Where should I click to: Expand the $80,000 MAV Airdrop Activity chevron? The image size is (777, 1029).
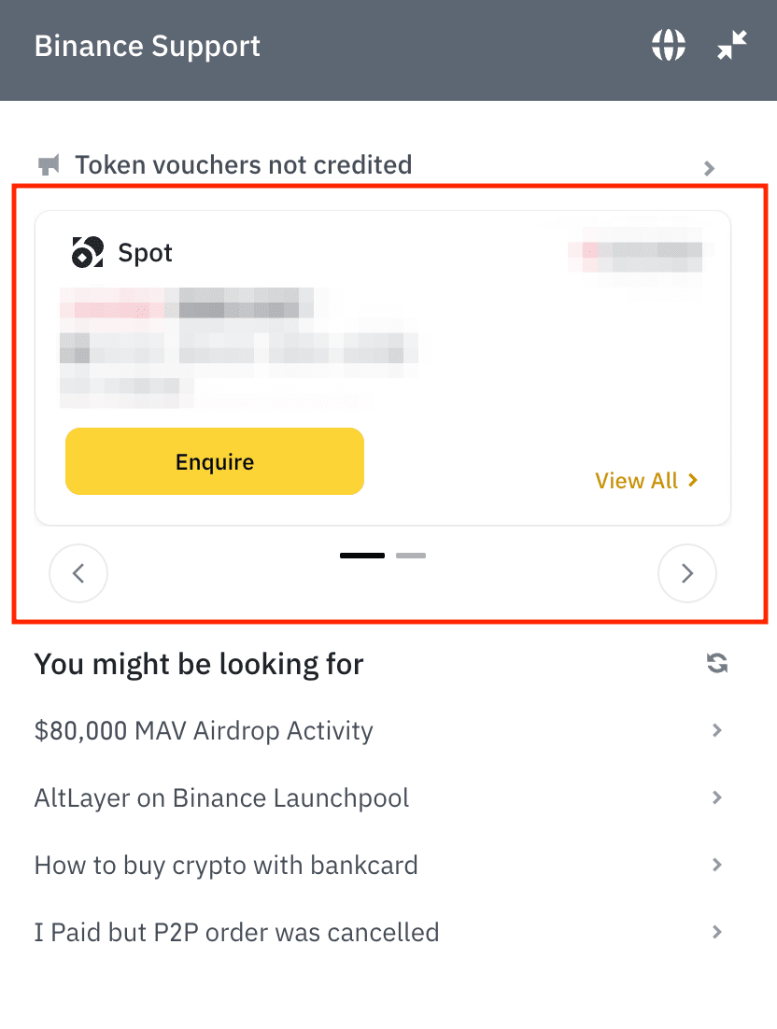point(717,730)
